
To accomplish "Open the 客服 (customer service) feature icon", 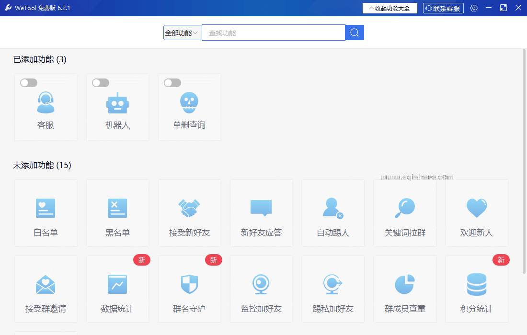I will (x=46, y=107).
